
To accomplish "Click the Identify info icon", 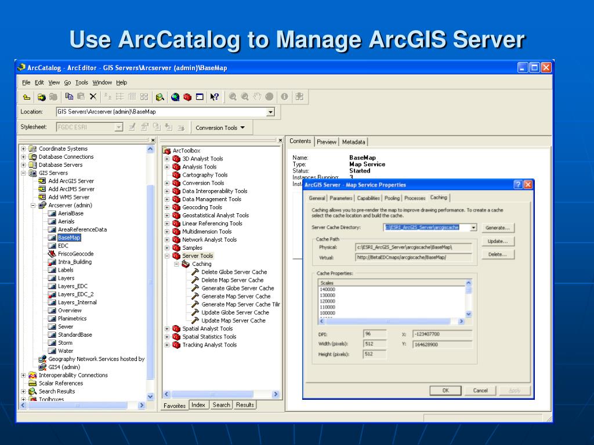I will pyautogui.click(x=284, y=97).
